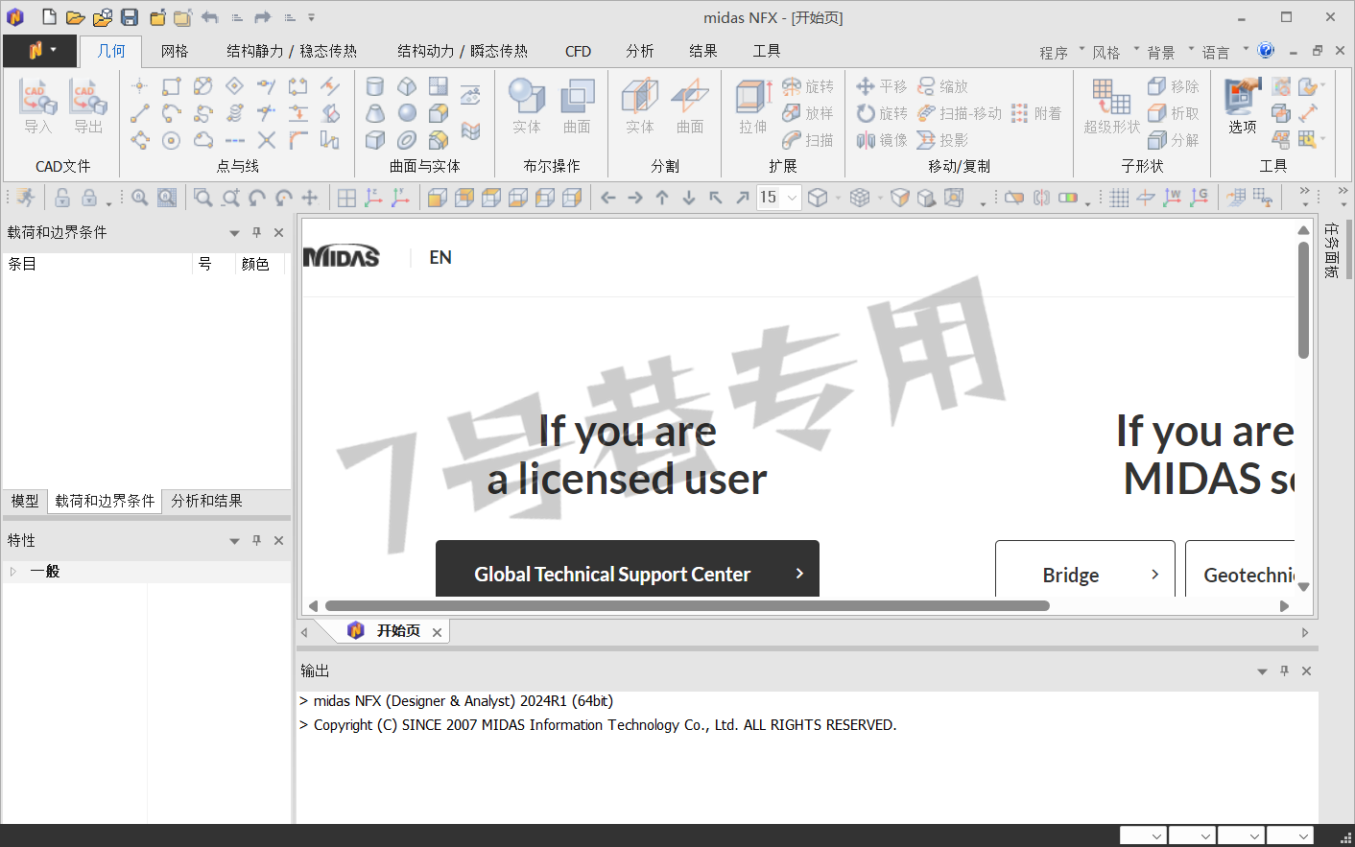Toggle the closed padlock lock icon
1355x847 pixels.
[89, 198]
